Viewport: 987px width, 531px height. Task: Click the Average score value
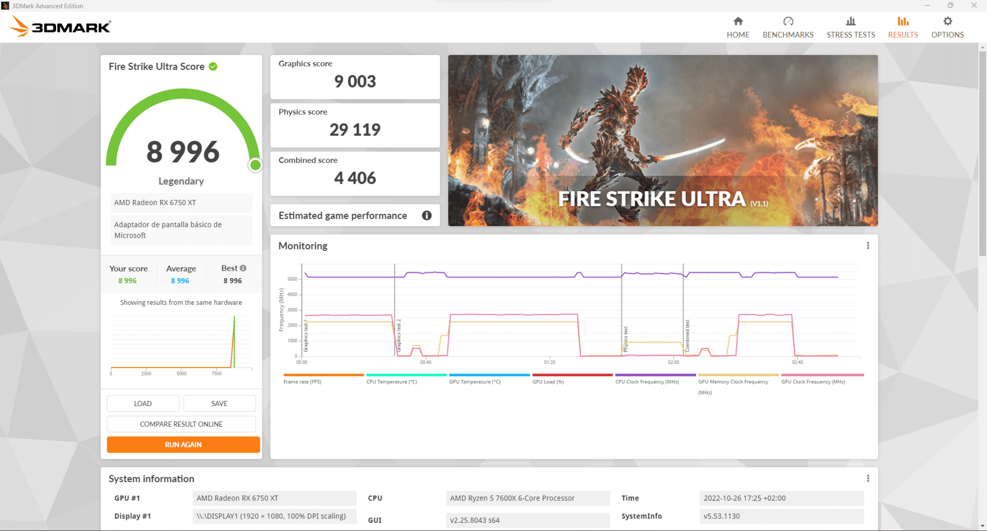180,281
